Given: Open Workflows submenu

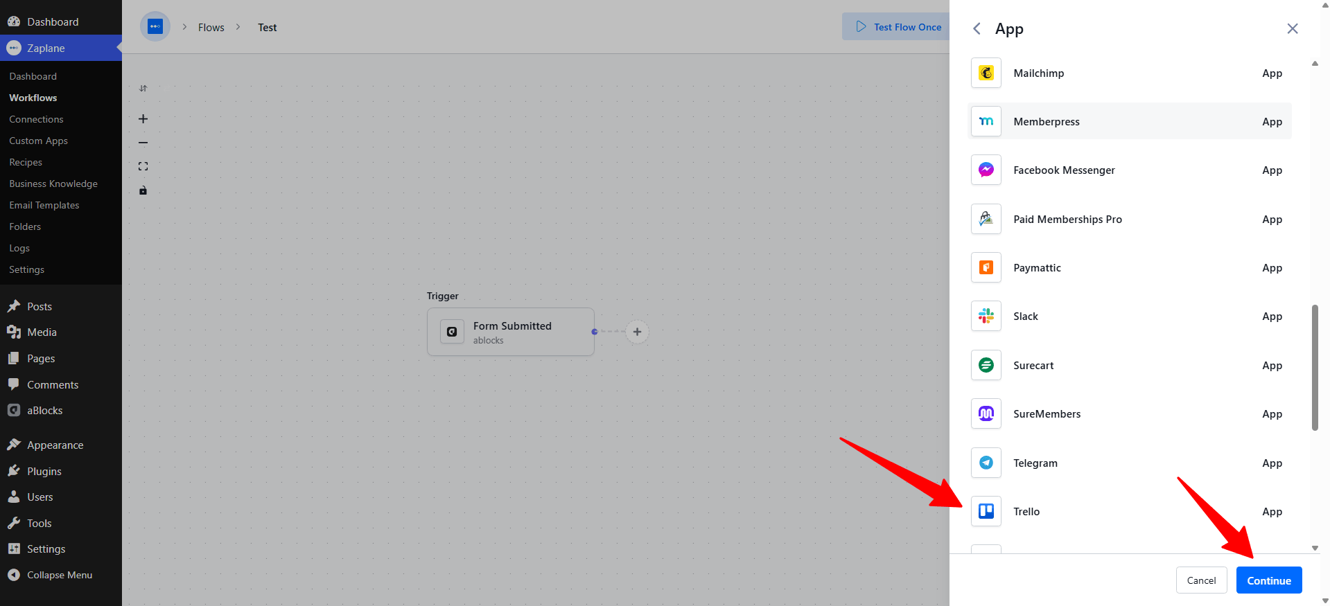Looking at the screenshot, I should [33, 98].
